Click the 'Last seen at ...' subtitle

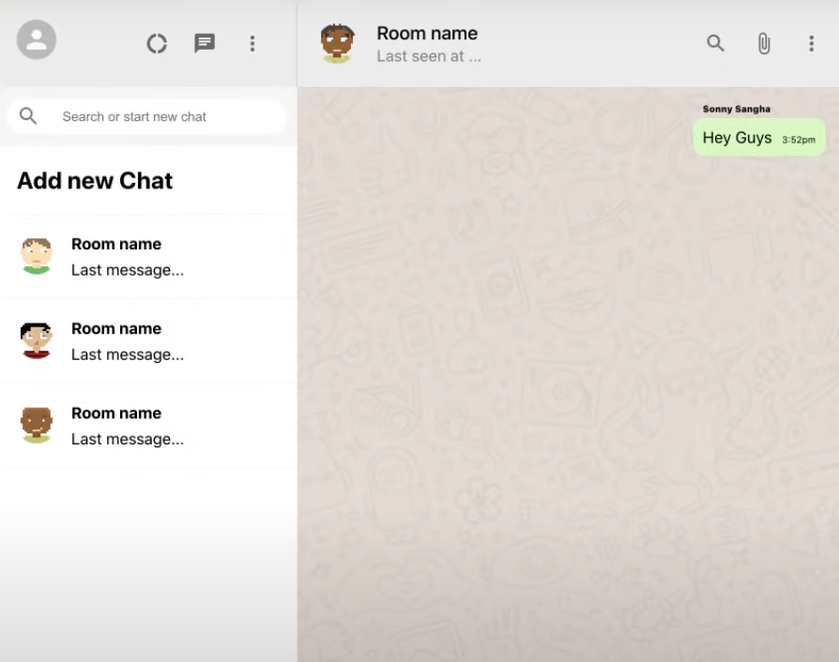click(x=429, y=56)
